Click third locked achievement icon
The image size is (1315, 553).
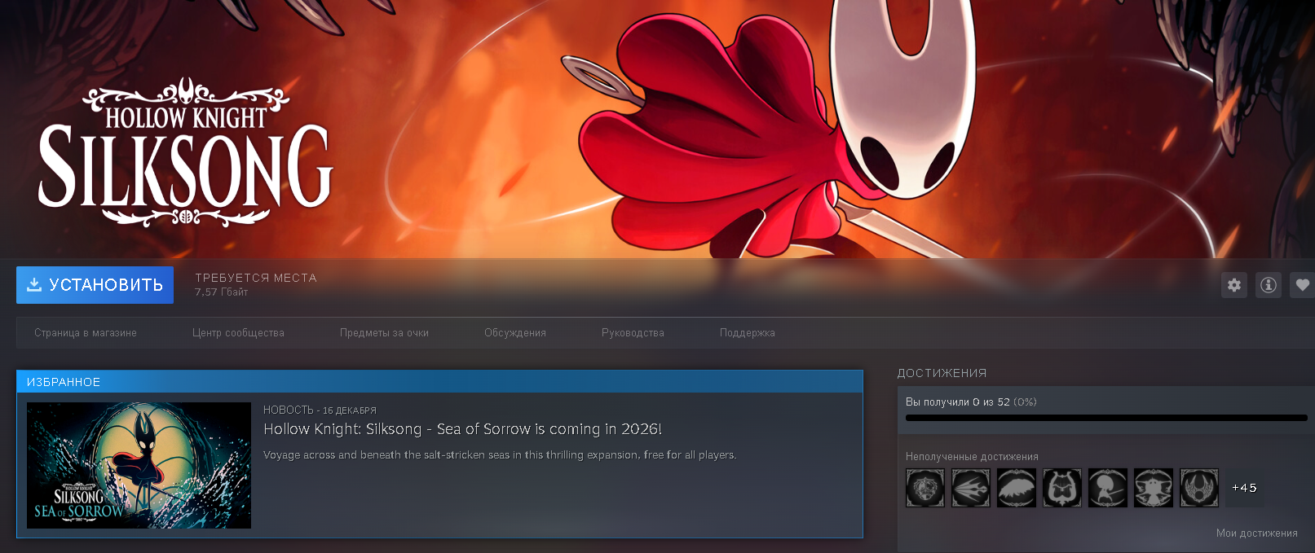[1017, 488]
